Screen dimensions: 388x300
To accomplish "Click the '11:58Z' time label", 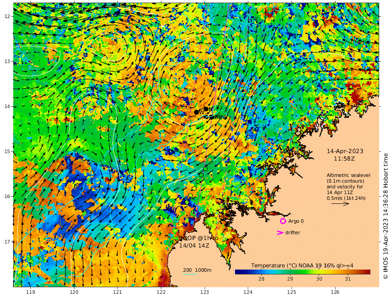I will point(344,159).
